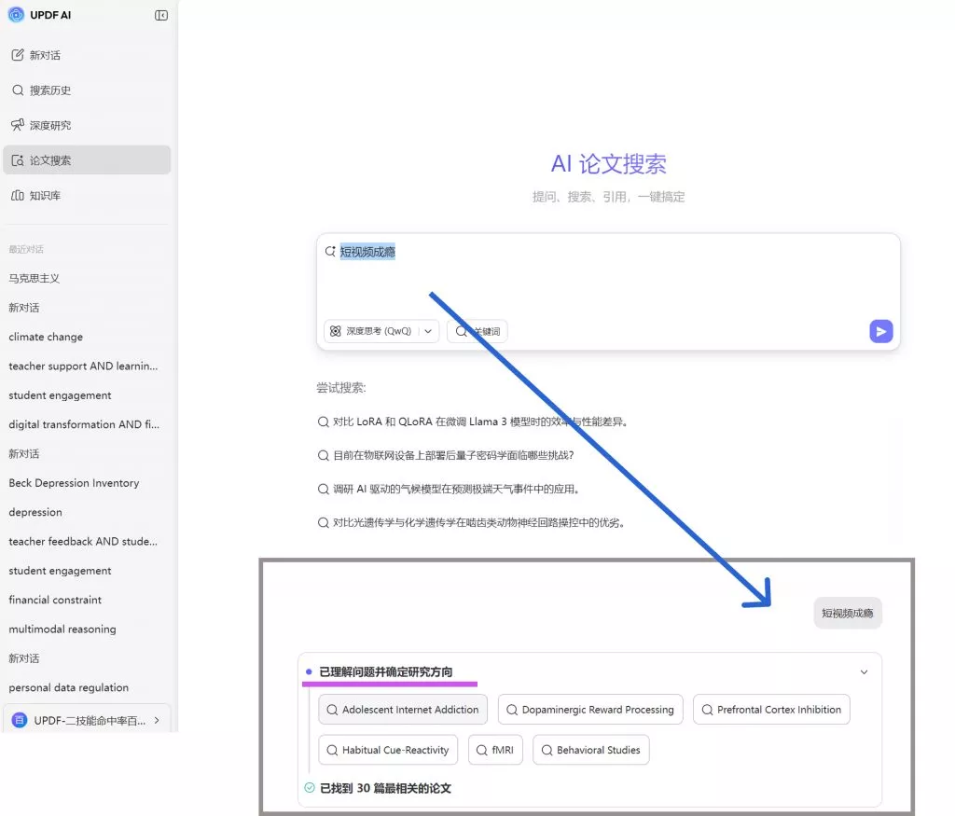This screenshot has width=955, height=816.
Task: Select 论文搜索 in the sidebar
Action: [x=49, y=160]
